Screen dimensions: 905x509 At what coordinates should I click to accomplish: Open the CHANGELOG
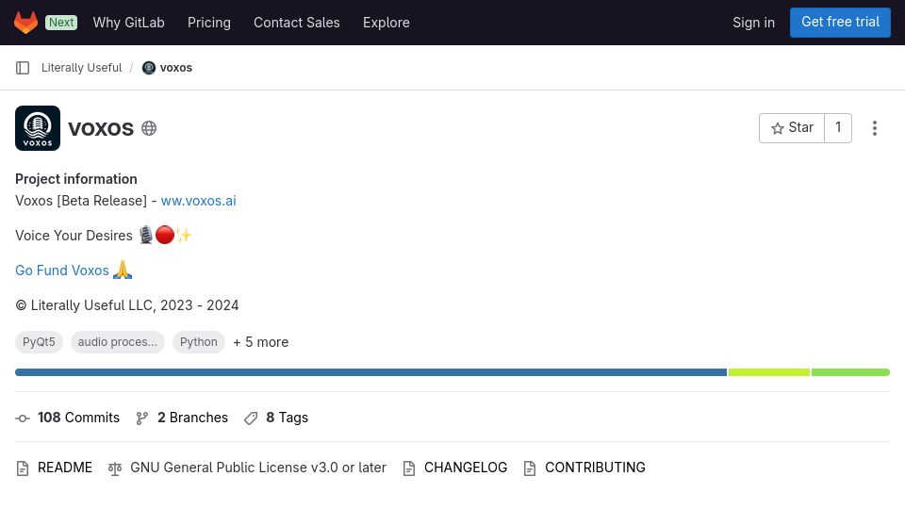[466, 468]
